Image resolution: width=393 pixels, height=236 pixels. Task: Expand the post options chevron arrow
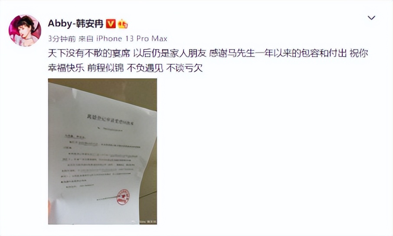(x=371, y=17)
